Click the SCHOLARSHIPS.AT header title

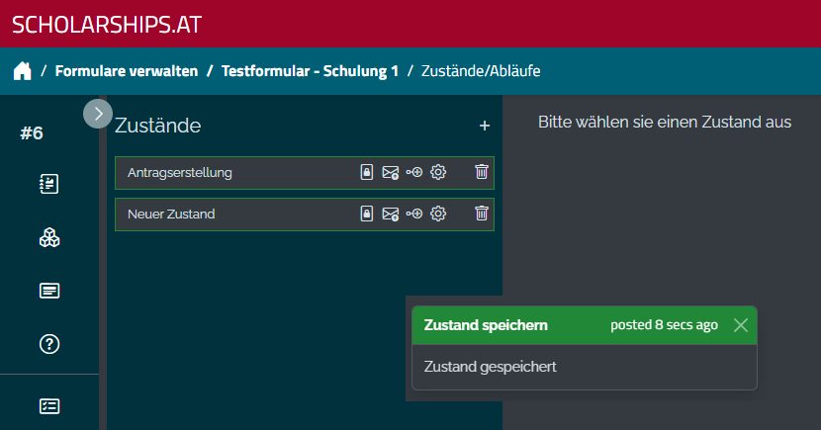pos(107,25)
